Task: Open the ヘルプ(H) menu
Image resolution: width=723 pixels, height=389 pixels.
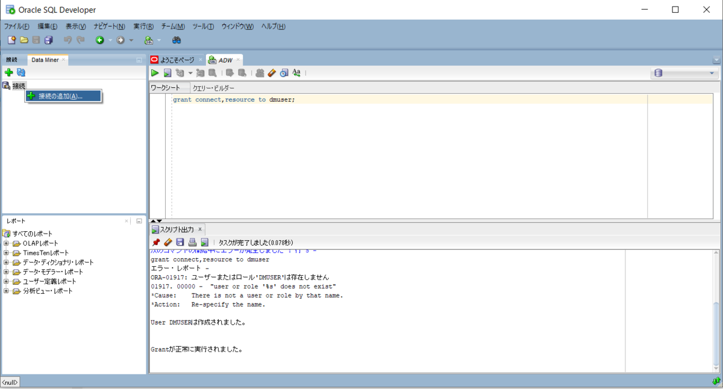Action: [x=274, y=26]
